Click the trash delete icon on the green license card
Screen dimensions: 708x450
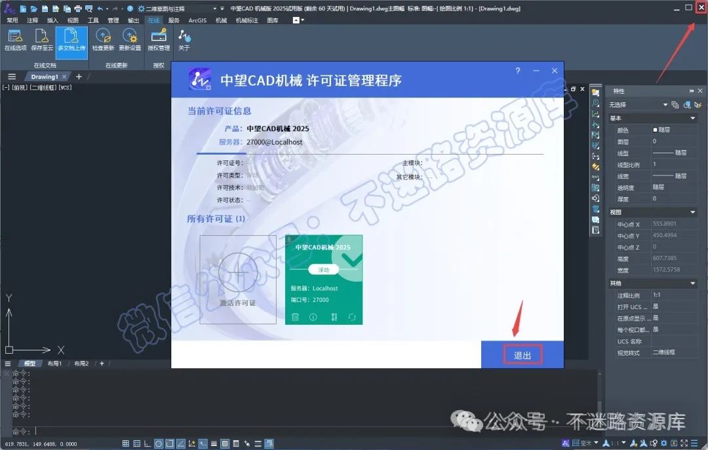(x=295, y=317)
